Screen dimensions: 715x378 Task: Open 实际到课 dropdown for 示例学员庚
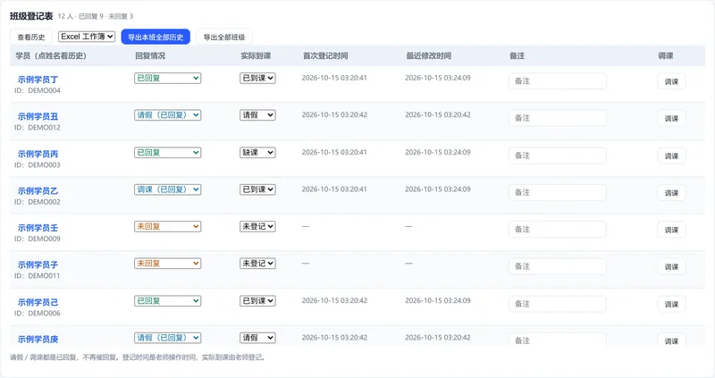[257, 338]
